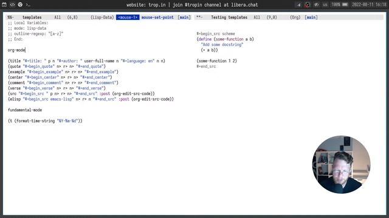Switch the 'us' keyboard layout indicator

325,5
